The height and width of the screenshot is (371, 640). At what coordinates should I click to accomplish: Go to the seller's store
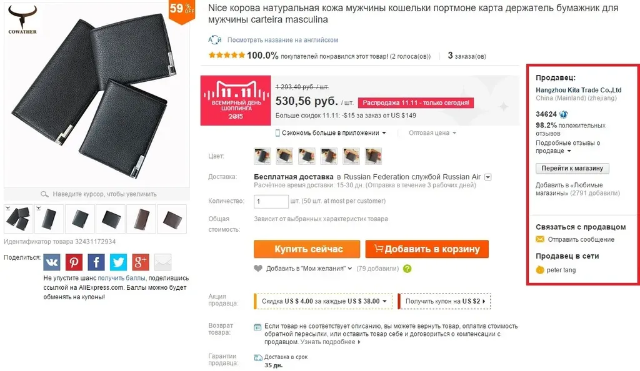click(572, 168)
